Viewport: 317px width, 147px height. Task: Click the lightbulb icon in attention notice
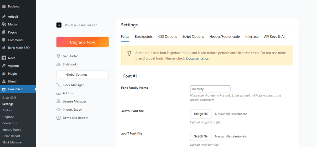[x=129, y=53]
